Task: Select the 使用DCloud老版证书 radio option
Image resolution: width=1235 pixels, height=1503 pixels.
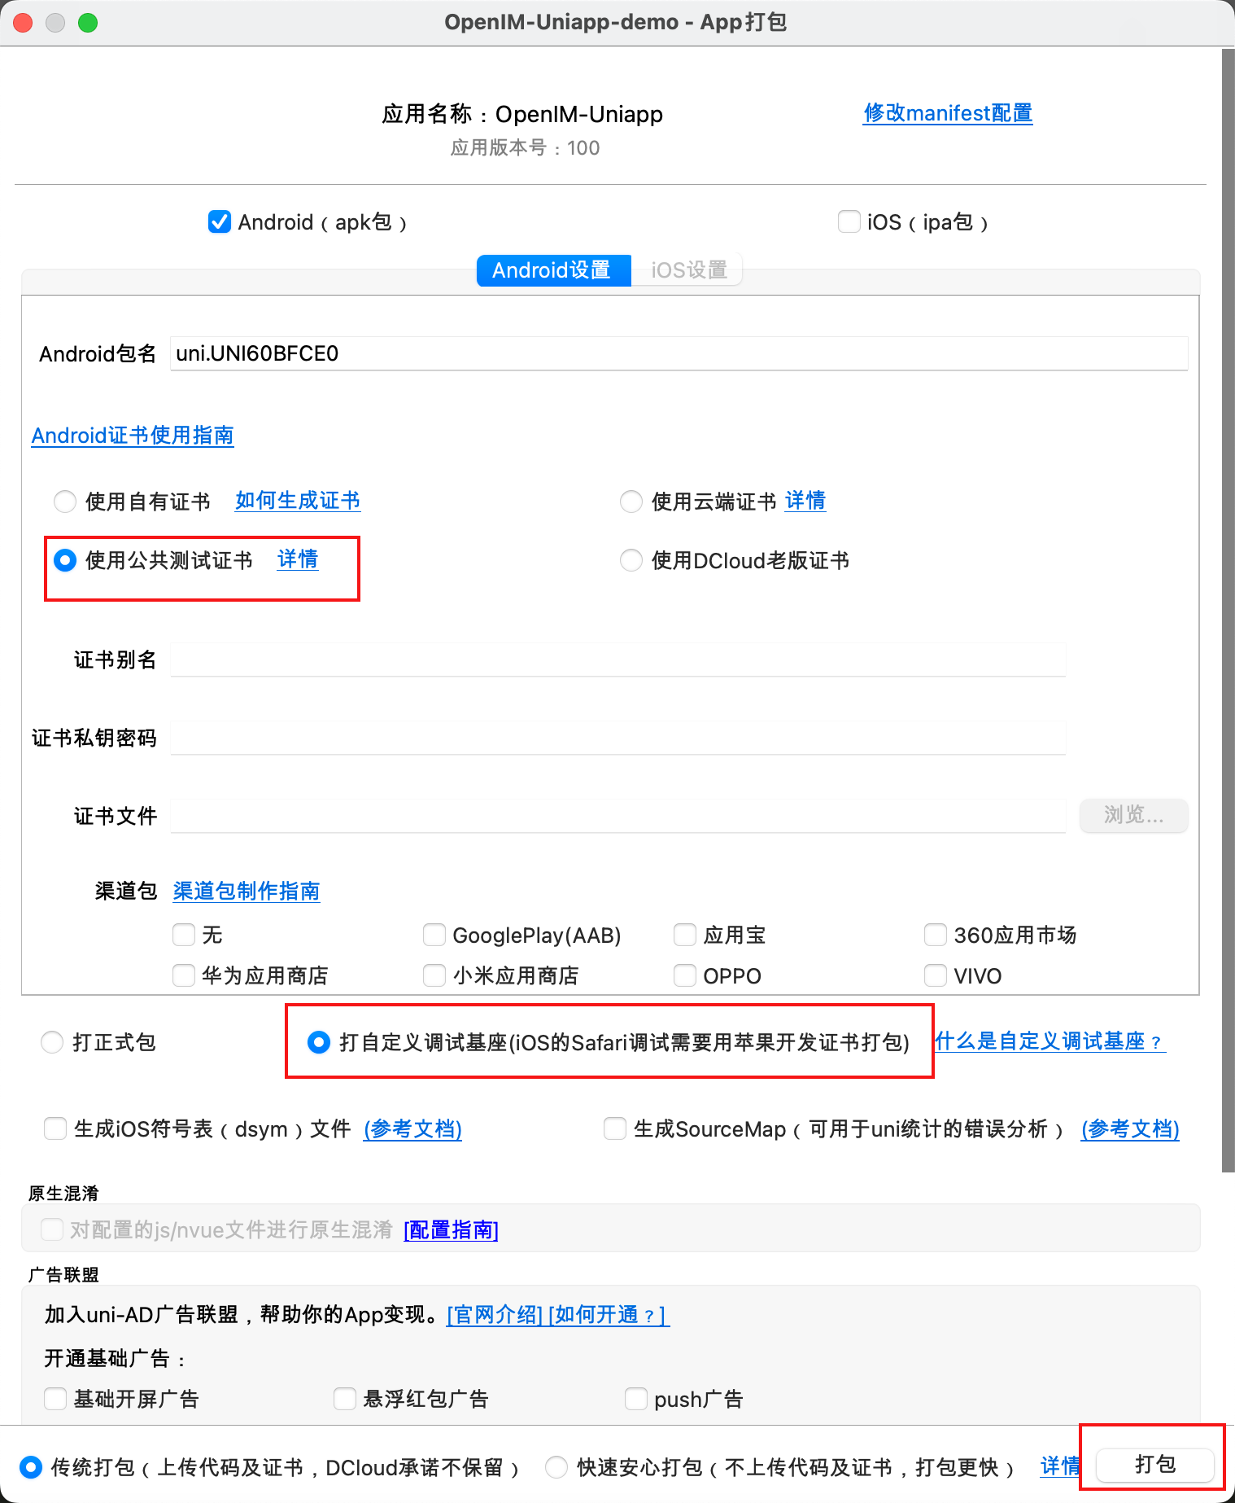Action: (x=631, y=560)
